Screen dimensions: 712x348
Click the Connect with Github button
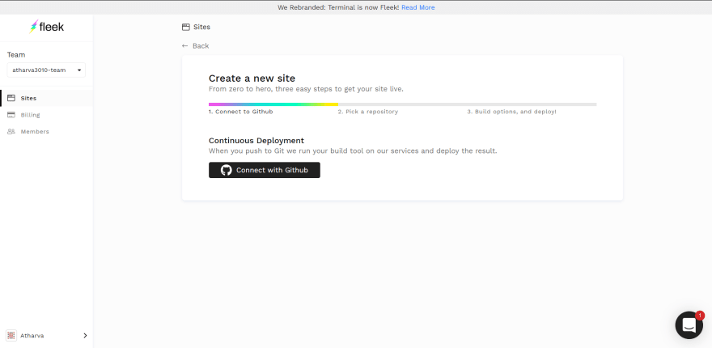click(265, 170)
